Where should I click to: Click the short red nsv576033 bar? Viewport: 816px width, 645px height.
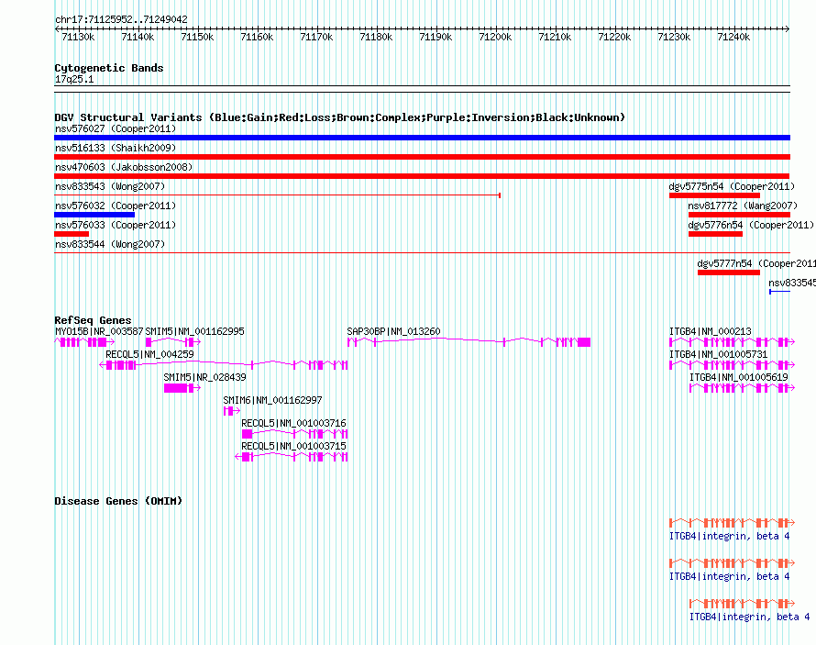click(x=72, y=234)
